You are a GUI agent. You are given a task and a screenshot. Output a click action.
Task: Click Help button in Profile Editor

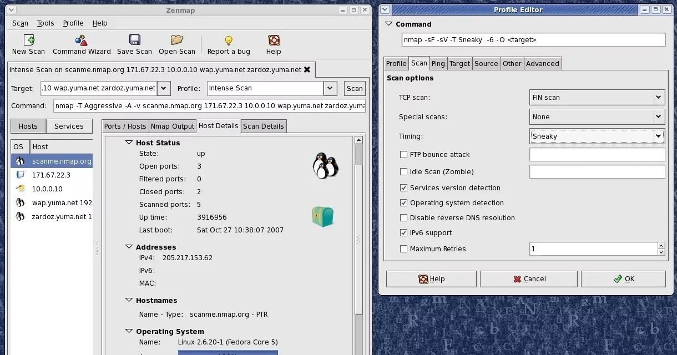(431, 279)
